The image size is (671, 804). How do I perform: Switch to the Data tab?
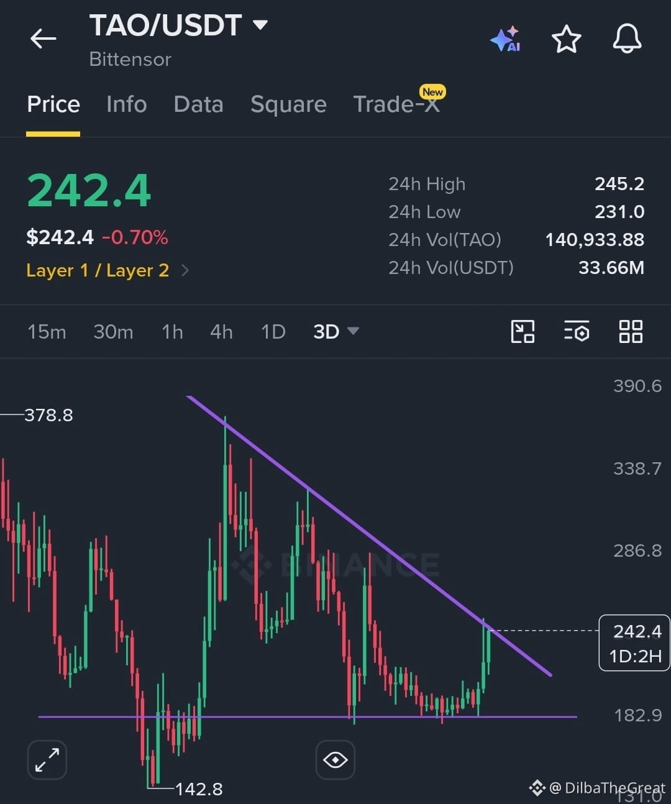click(198, 104)
